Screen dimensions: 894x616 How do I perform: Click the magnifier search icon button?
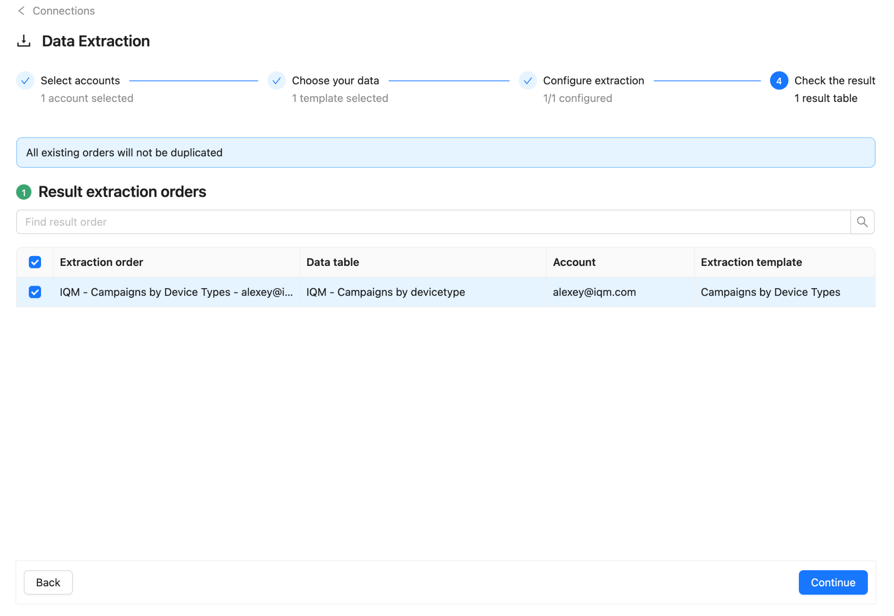coord(862,222)
